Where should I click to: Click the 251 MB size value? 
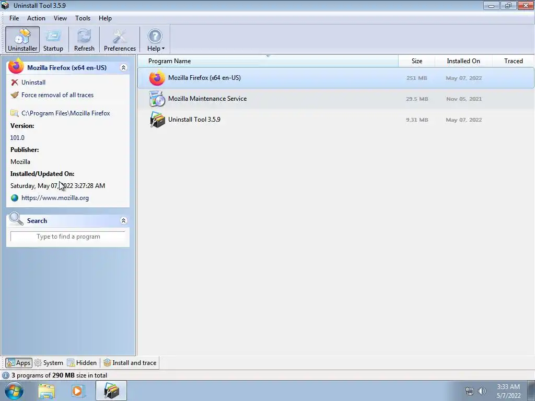(x=416, y=78)
